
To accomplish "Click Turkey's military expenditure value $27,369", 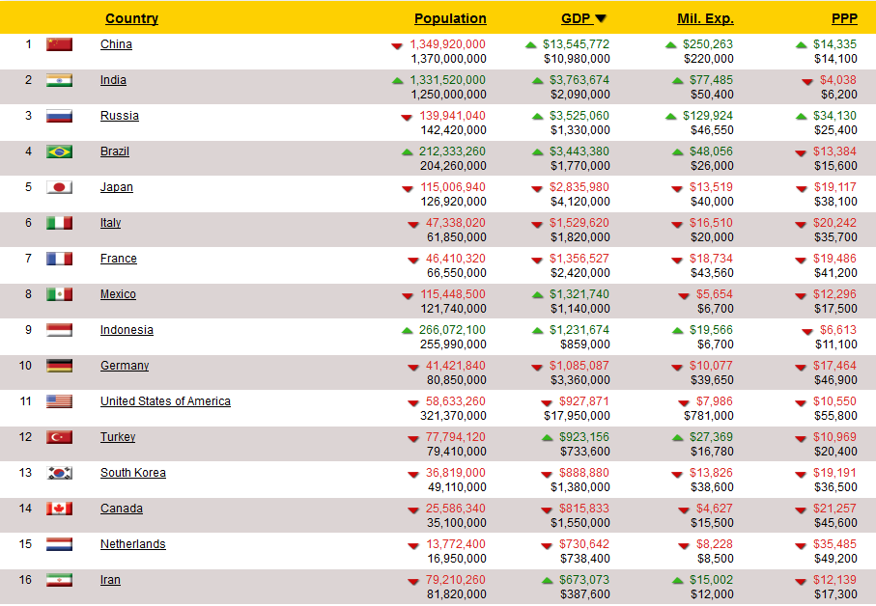I will point(711,437).
